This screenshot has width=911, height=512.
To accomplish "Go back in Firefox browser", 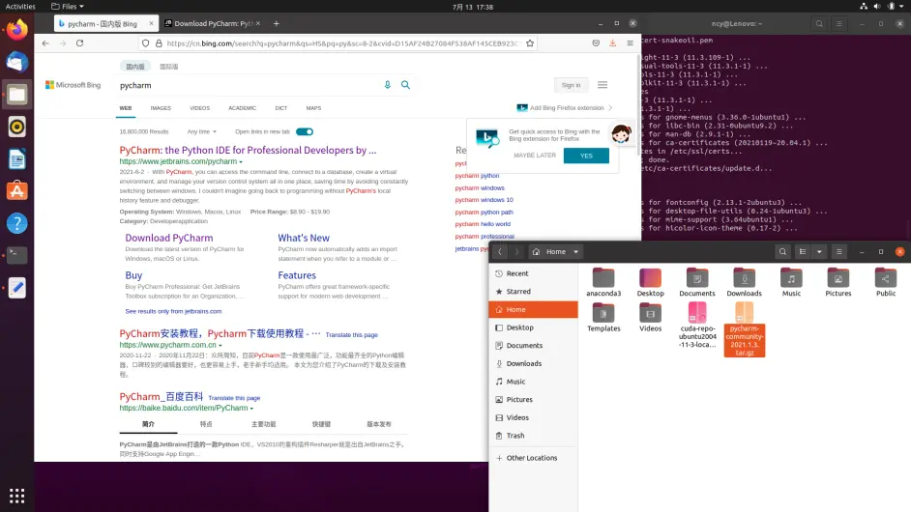I will pos(45,43).
